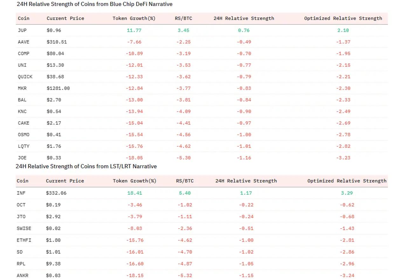Screen dimensions: 399x280
Task: Click the CAKE coin name
Action: pyautogui.click(x=24, y=123)
